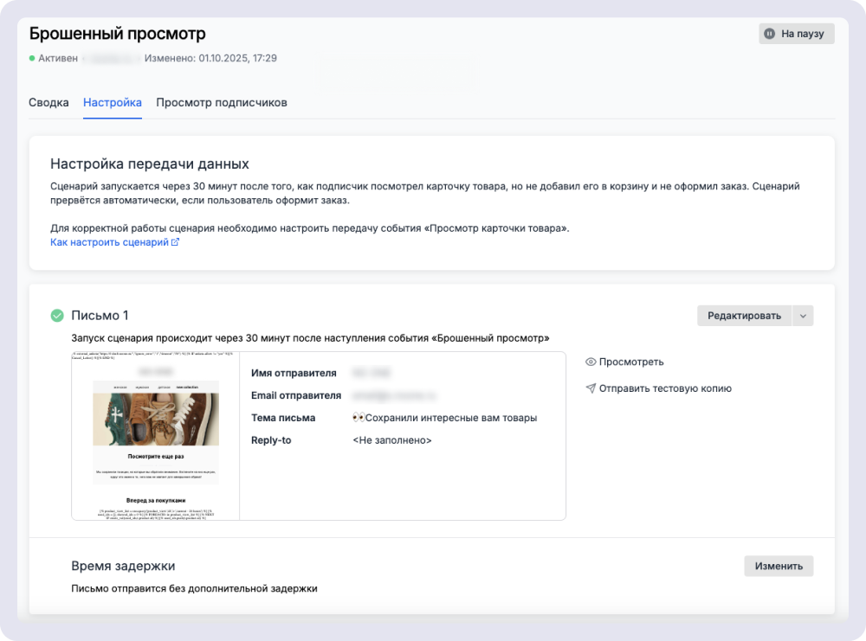Click the pause icon in the На паузу button
Viewport: 866px width, 641px height.
(x=770, y=34)
